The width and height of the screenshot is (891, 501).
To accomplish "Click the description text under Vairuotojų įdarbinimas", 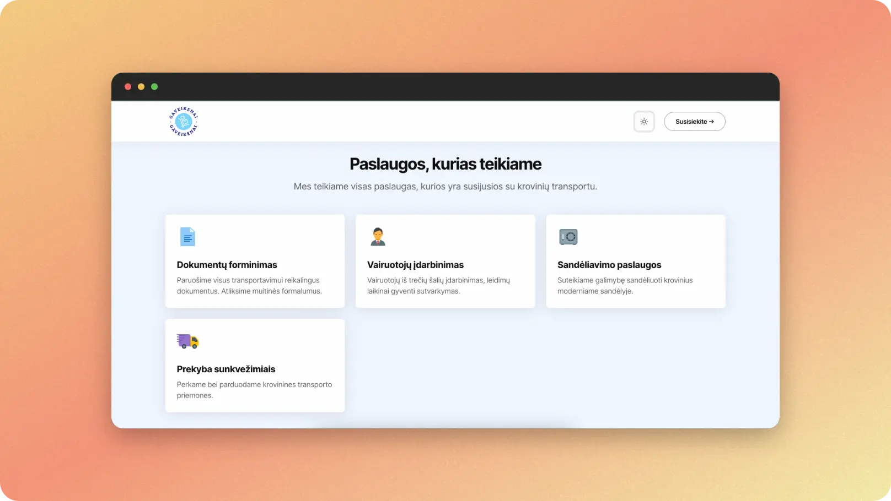I will [x=438, y=286].
